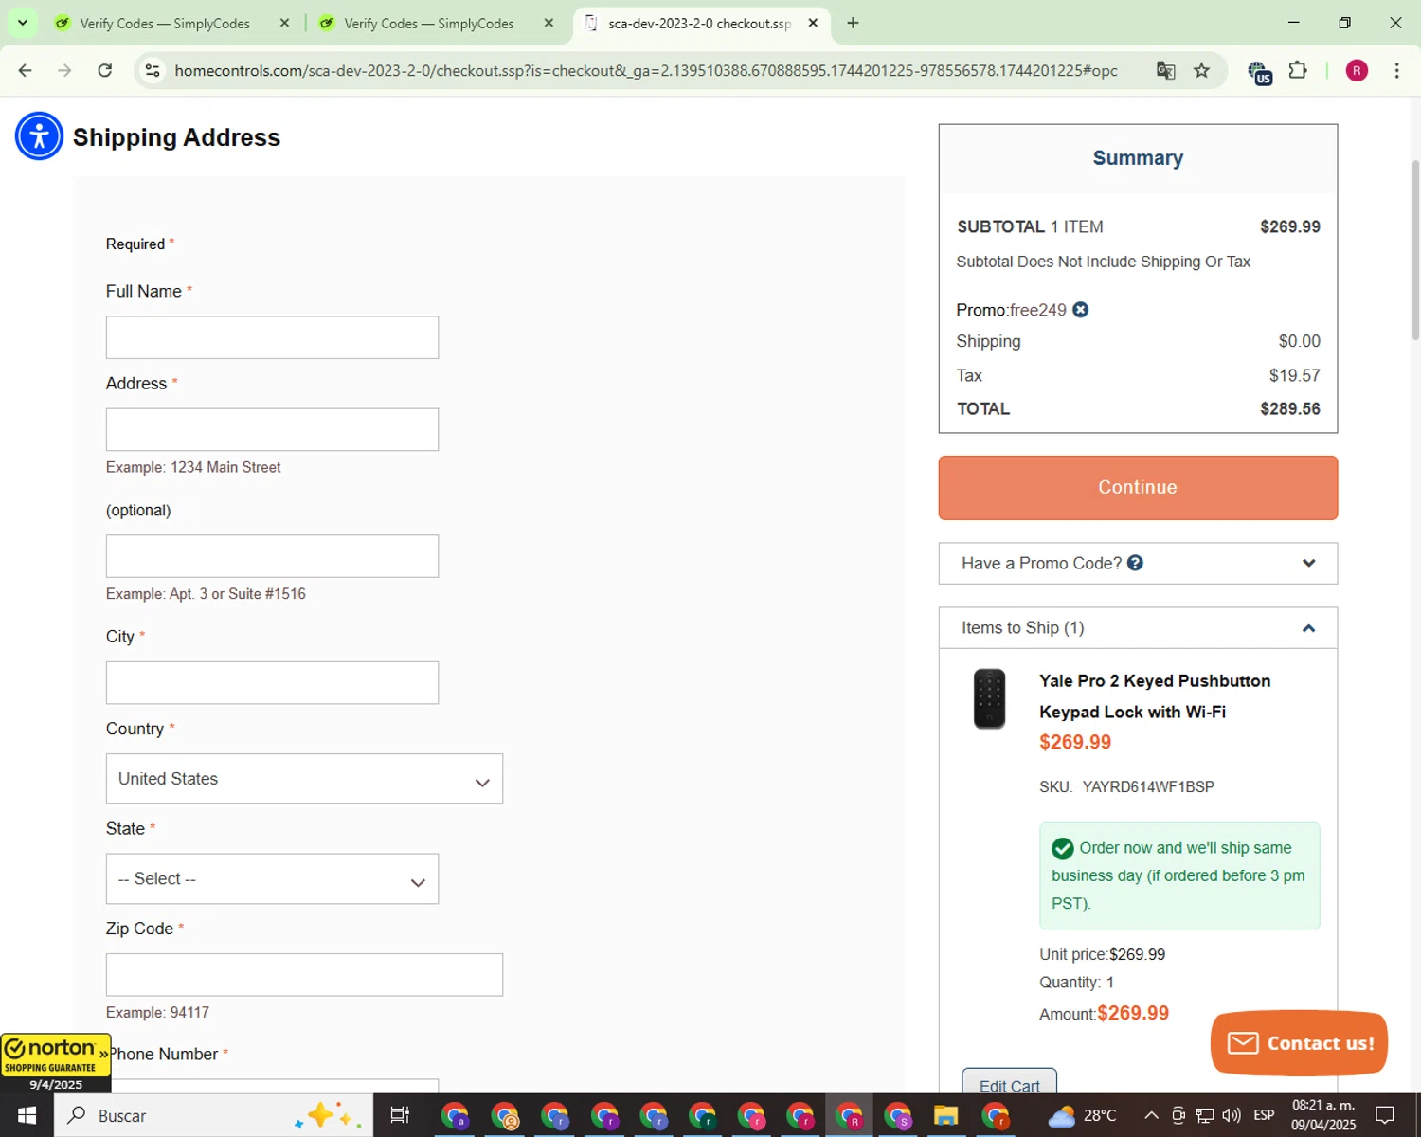Click the orange Continue button
Viewport: 1421px width, 1137px height.
[x=1138, y=487]
